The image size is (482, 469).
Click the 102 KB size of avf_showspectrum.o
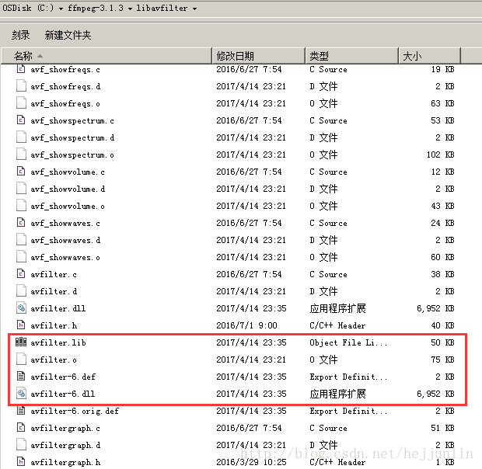441,155
